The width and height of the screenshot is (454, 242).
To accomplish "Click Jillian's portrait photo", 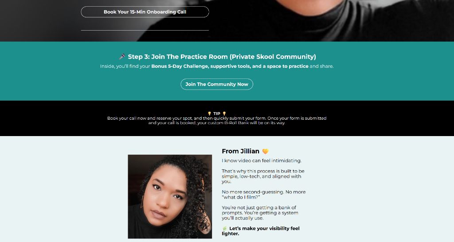I will point(170,196).
